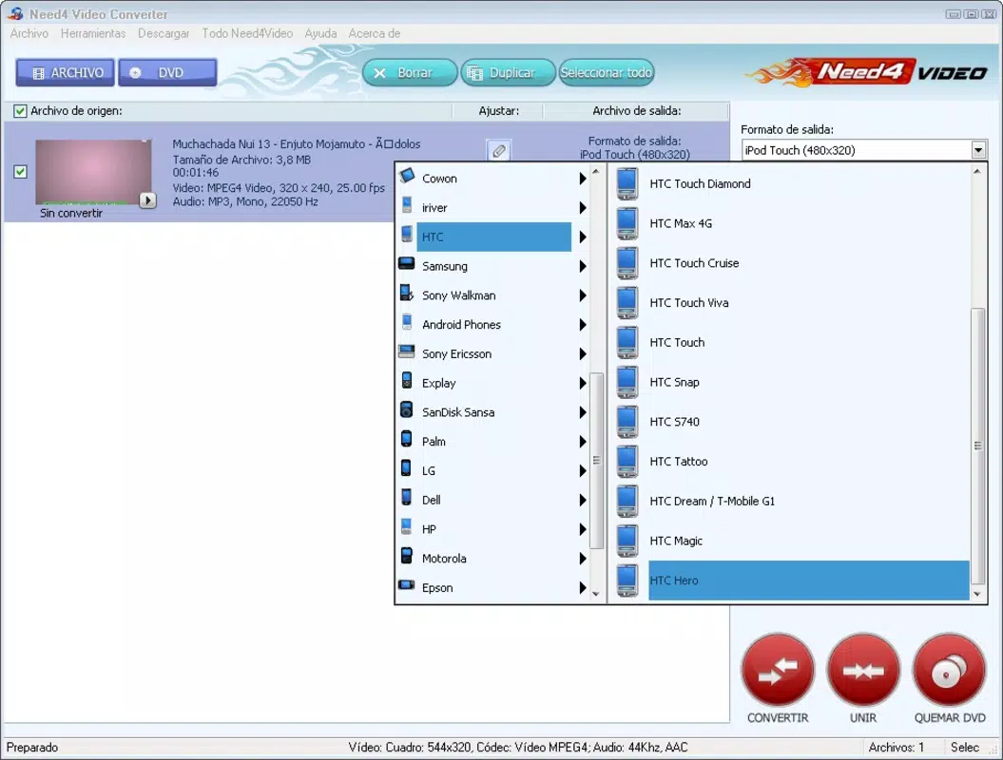Click the Duplicar button
The width and height of the screenshot is (1003, 760).
click(x=508, y=73)
